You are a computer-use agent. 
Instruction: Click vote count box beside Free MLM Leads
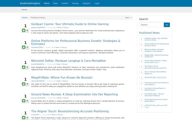(142, 95)
